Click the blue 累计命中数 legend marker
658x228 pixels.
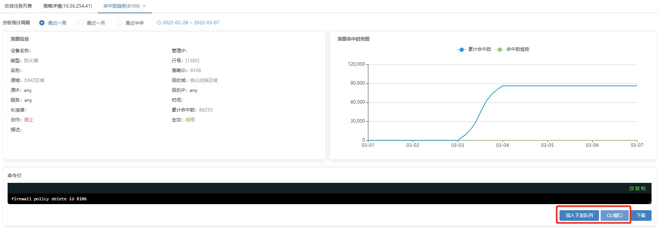pos(461,50)
